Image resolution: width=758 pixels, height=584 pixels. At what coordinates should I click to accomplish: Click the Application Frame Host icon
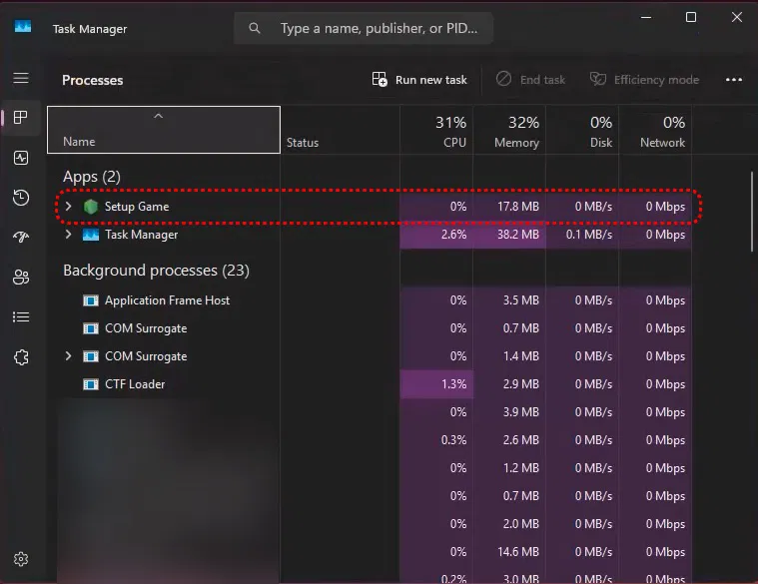point(91,300)
